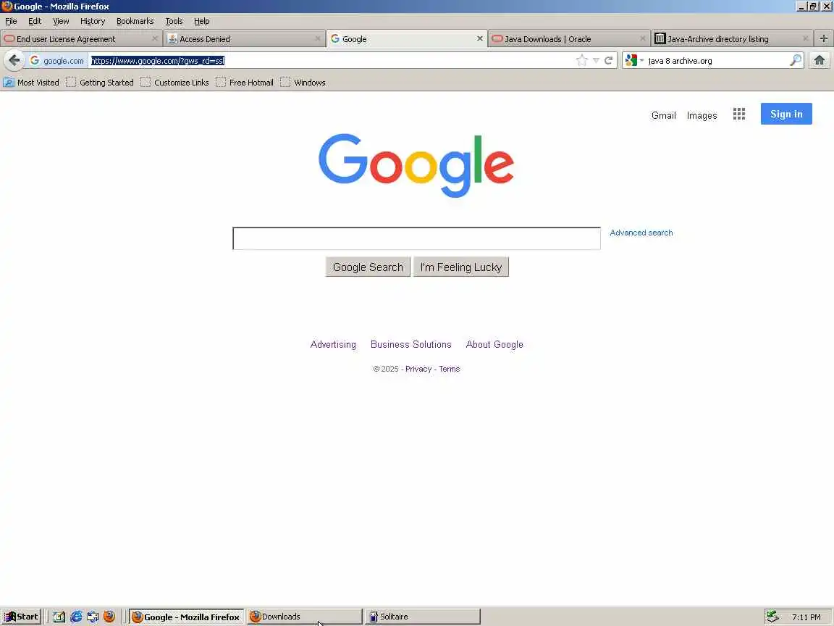
Task: Click the taskbar clock showing 7:11 PM
Action: [x=806, y=617]
